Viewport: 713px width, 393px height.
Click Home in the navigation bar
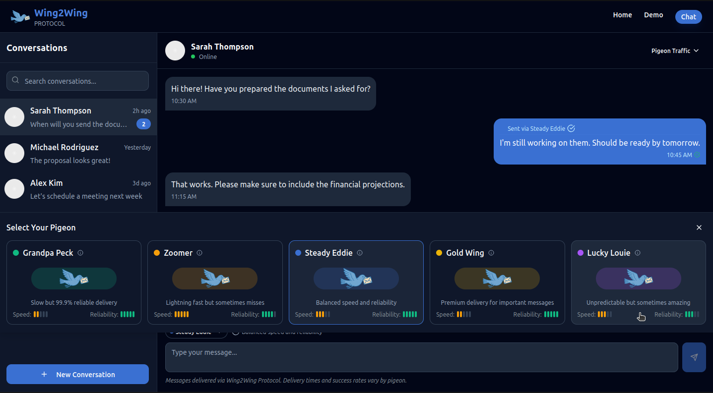pos(622,15)
